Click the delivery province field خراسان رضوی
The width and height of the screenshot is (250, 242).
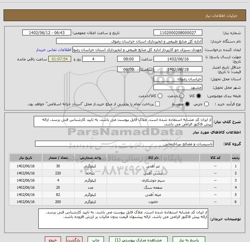(178, 79)
